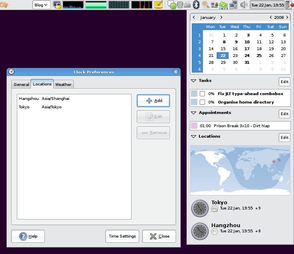Click Tokyo's weather icon
Image resolution: width=294 pixels, height=254 pixels.
[215, 209]
